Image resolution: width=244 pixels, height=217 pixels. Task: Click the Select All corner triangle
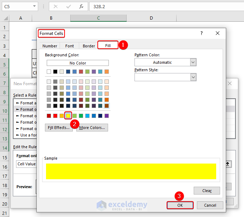[x=6, y=18]
